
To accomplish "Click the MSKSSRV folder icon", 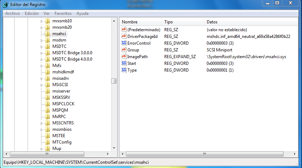I will [48, 97].
